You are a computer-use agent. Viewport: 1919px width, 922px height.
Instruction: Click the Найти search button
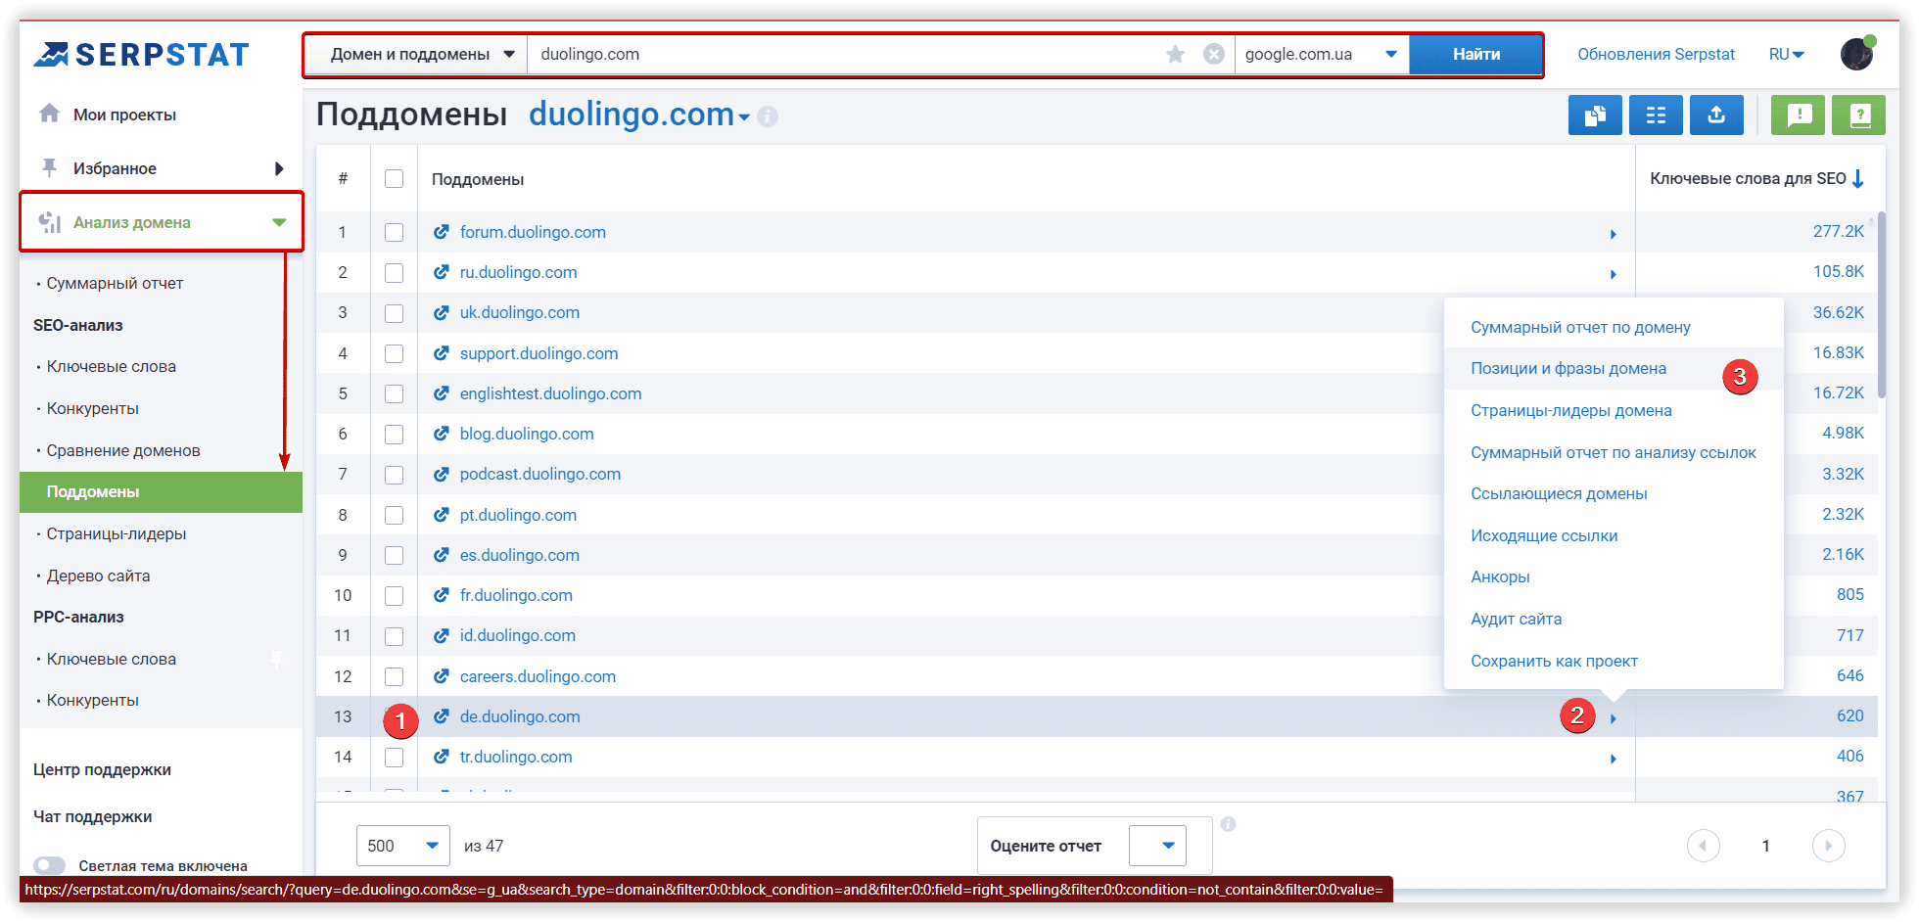point(1476,54)
